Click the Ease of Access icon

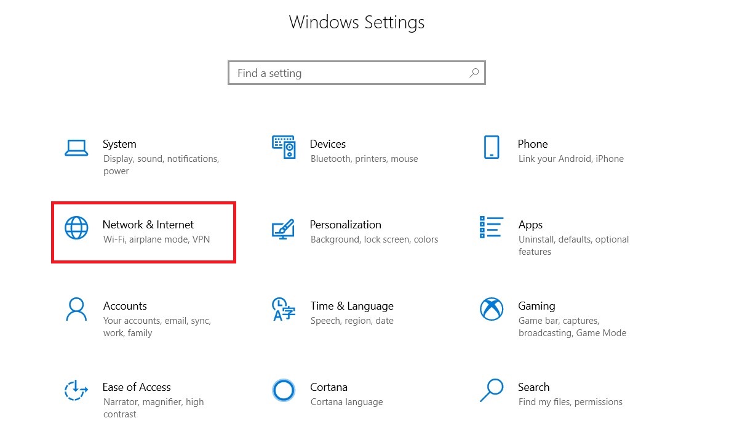coord(76,390)
